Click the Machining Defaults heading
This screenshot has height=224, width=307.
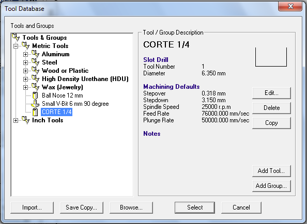click(x=172, y=87)
